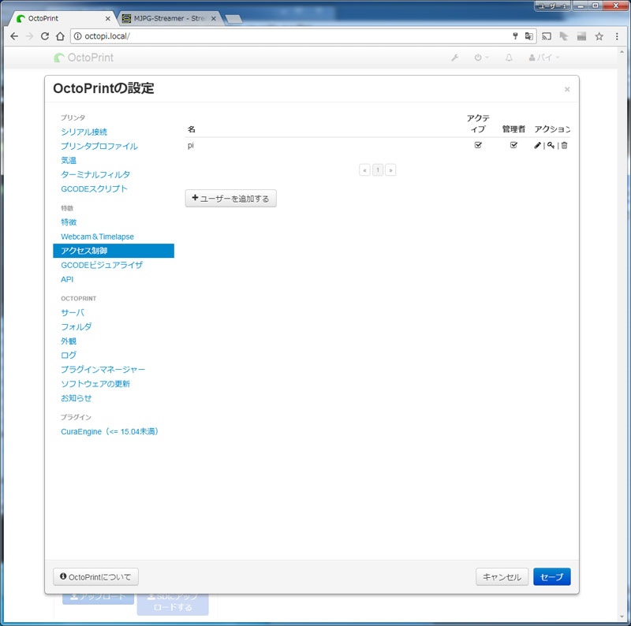Edit the pi user with the pencil icon
The height and width of the screenshot is (626, 631).
537,145
